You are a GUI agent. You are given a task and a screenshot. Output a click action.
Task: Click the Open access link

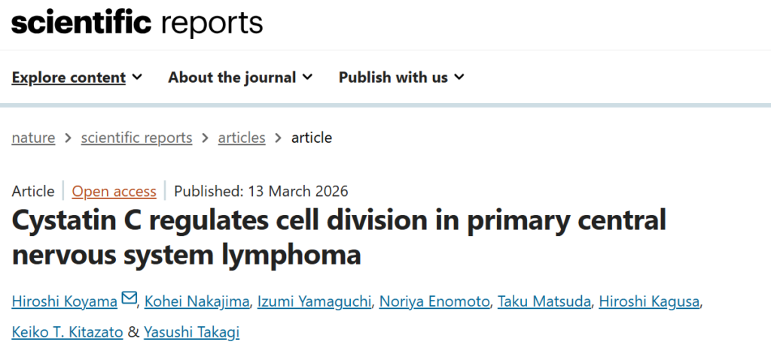tap(114, 191)
